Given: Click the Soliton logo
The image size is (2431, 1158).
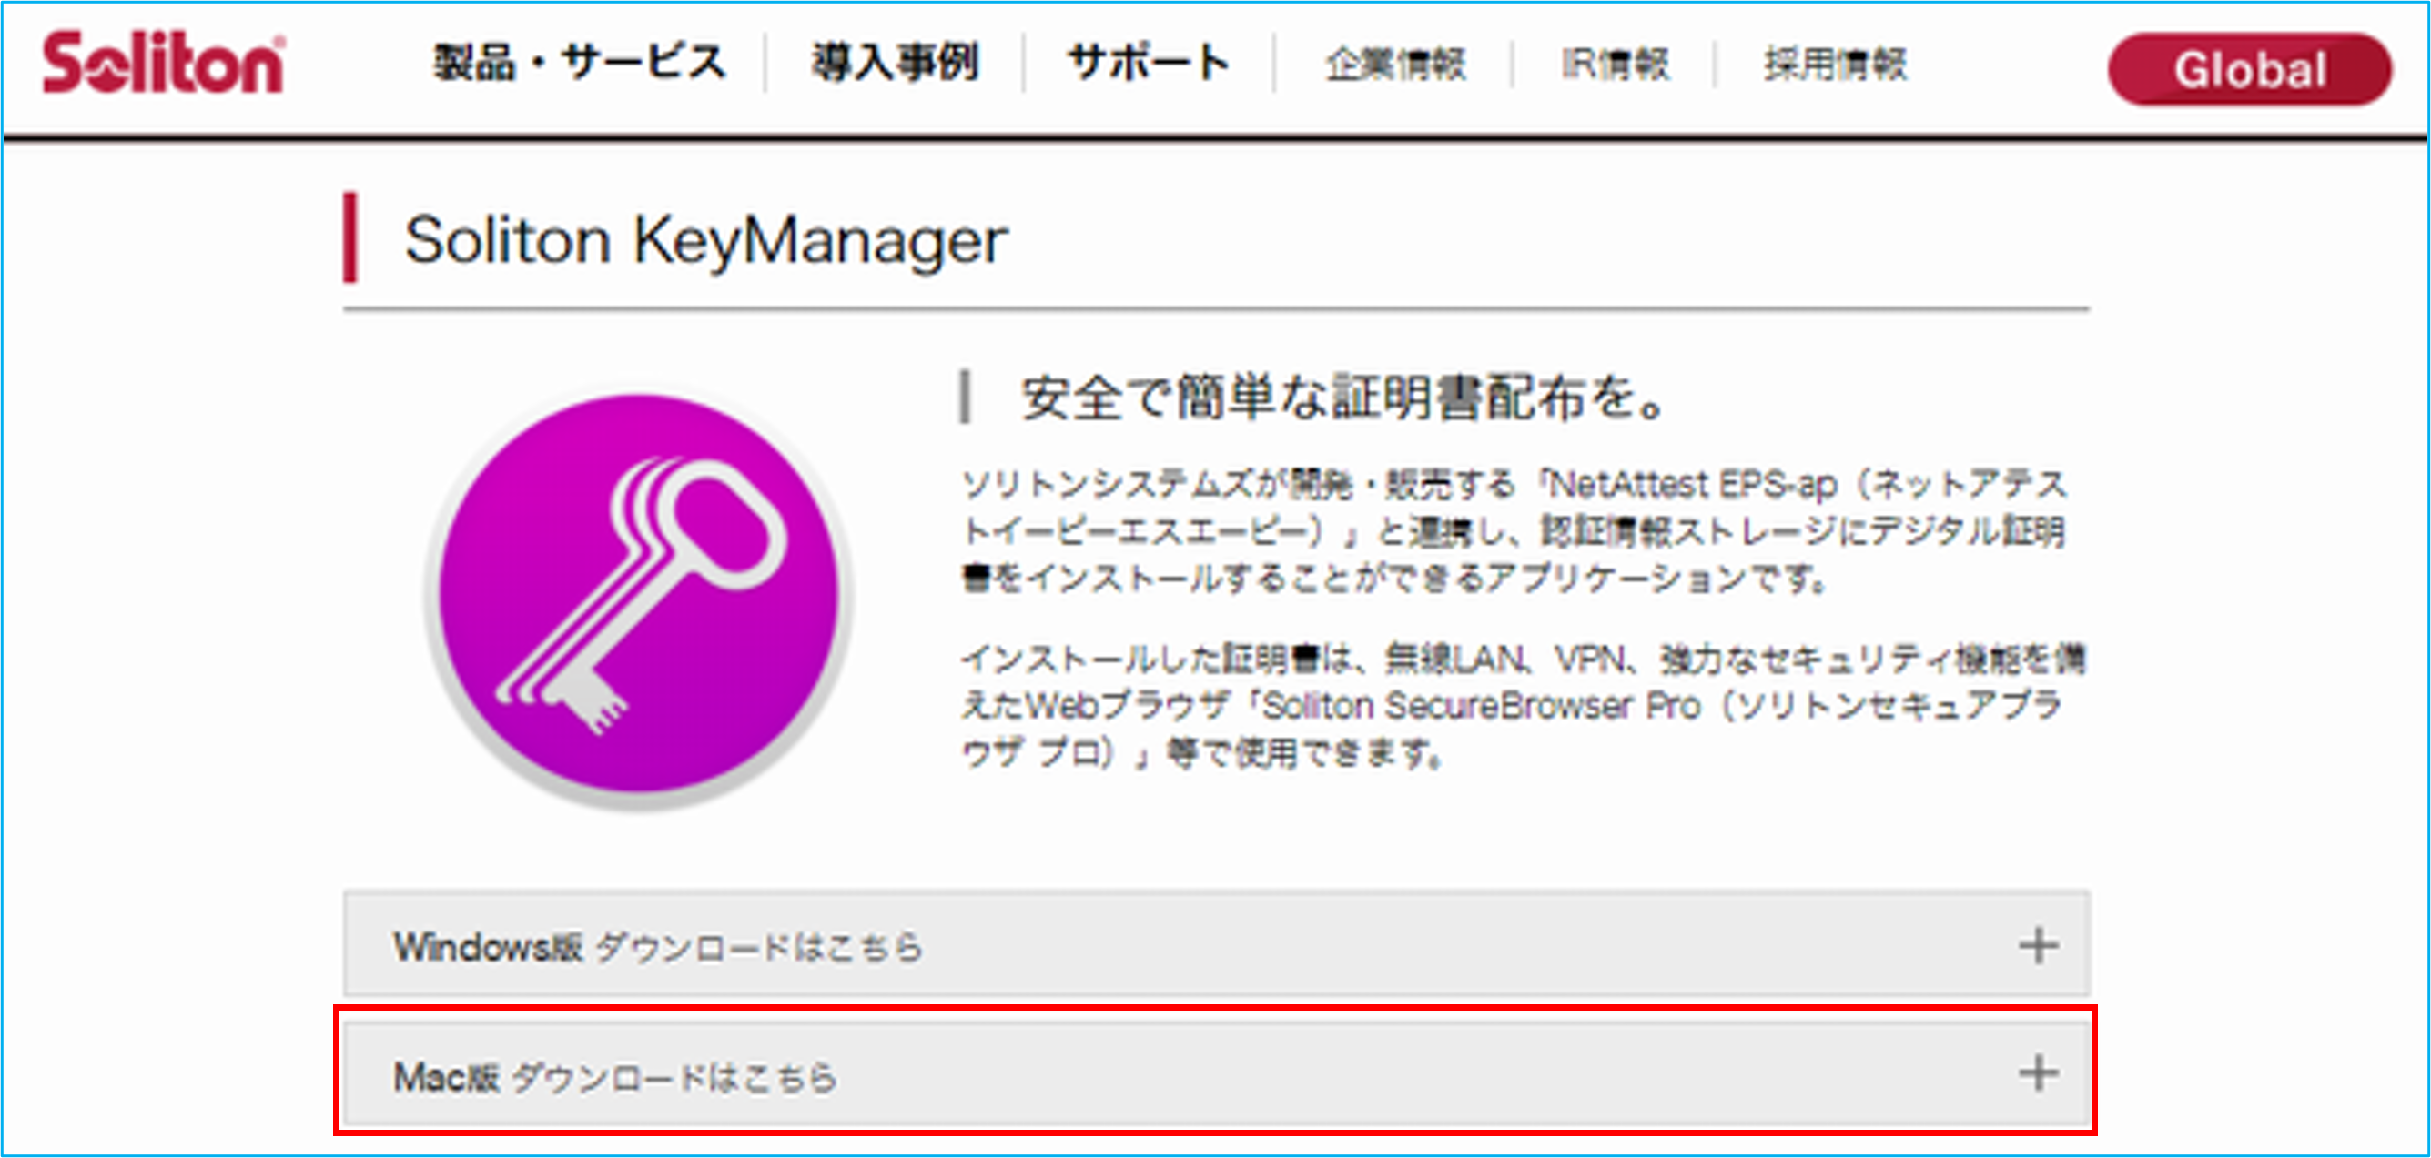Looking at the screenshot, I should click(x=162, y=63).
